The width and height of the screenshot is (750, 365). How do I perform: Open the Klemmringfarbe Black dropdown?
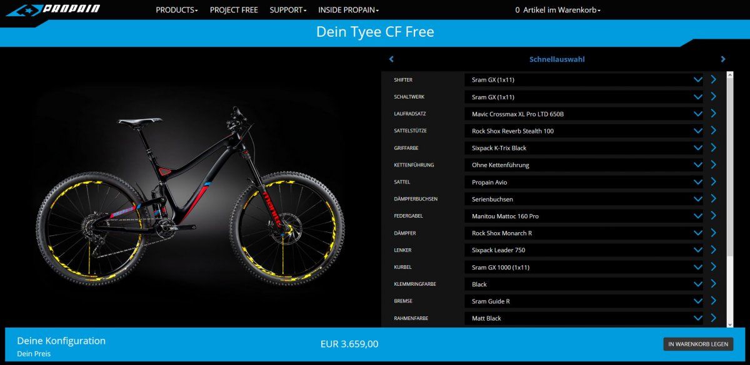(586, 284)
